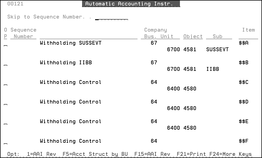Select the Object column heading
This screenshot has height=158, width=262.
[193, 36]
